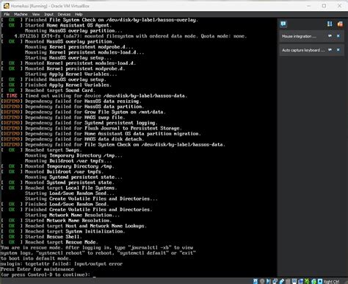Click the display status bar indicator
Image resolution: width=348 pixels, height=284 pixels.
pyautogui.click(x=294, y=281)
